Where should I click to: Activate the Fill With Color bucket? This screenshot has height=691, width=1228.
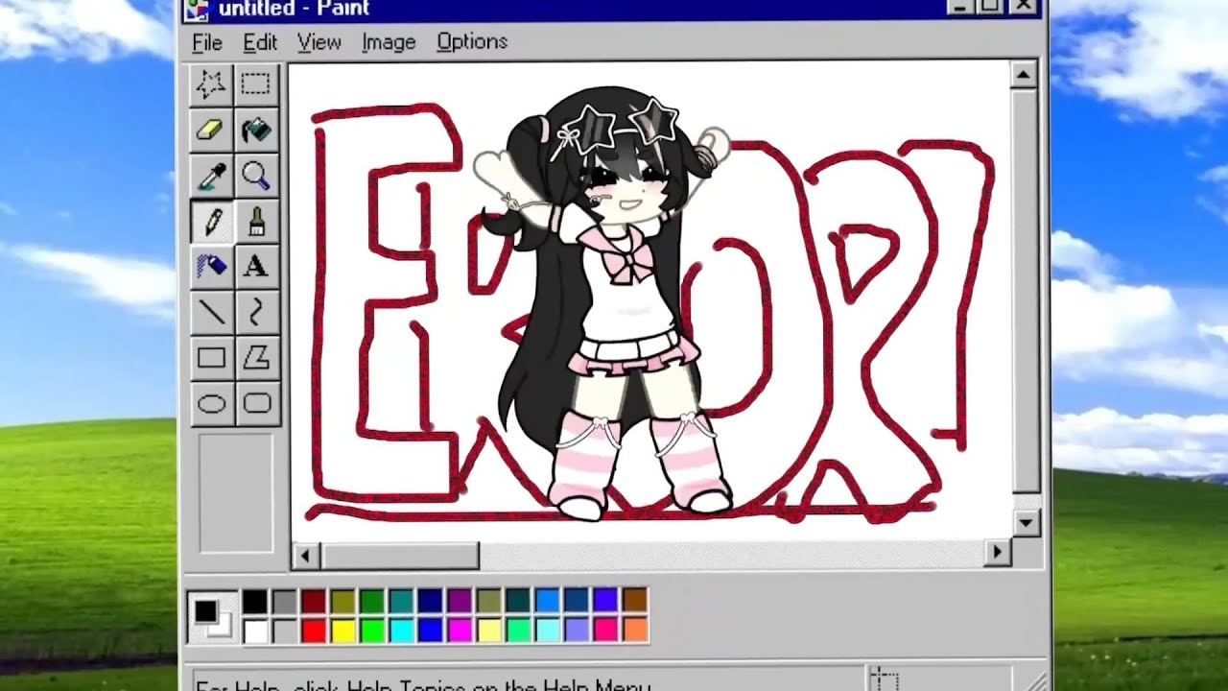[256, 130]
